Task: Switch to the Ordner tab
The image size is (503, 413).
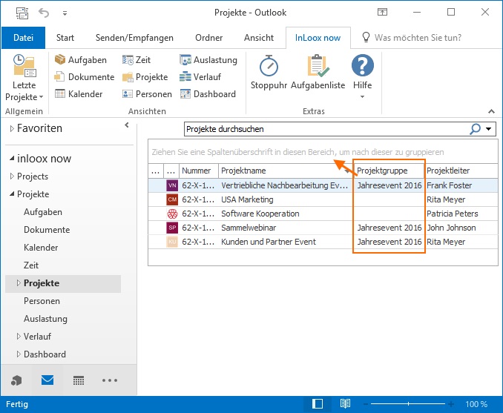Action: point(208,38)
